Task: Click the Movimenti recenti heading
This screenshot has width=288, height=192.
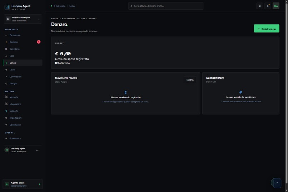Action: tap(66, 78)
